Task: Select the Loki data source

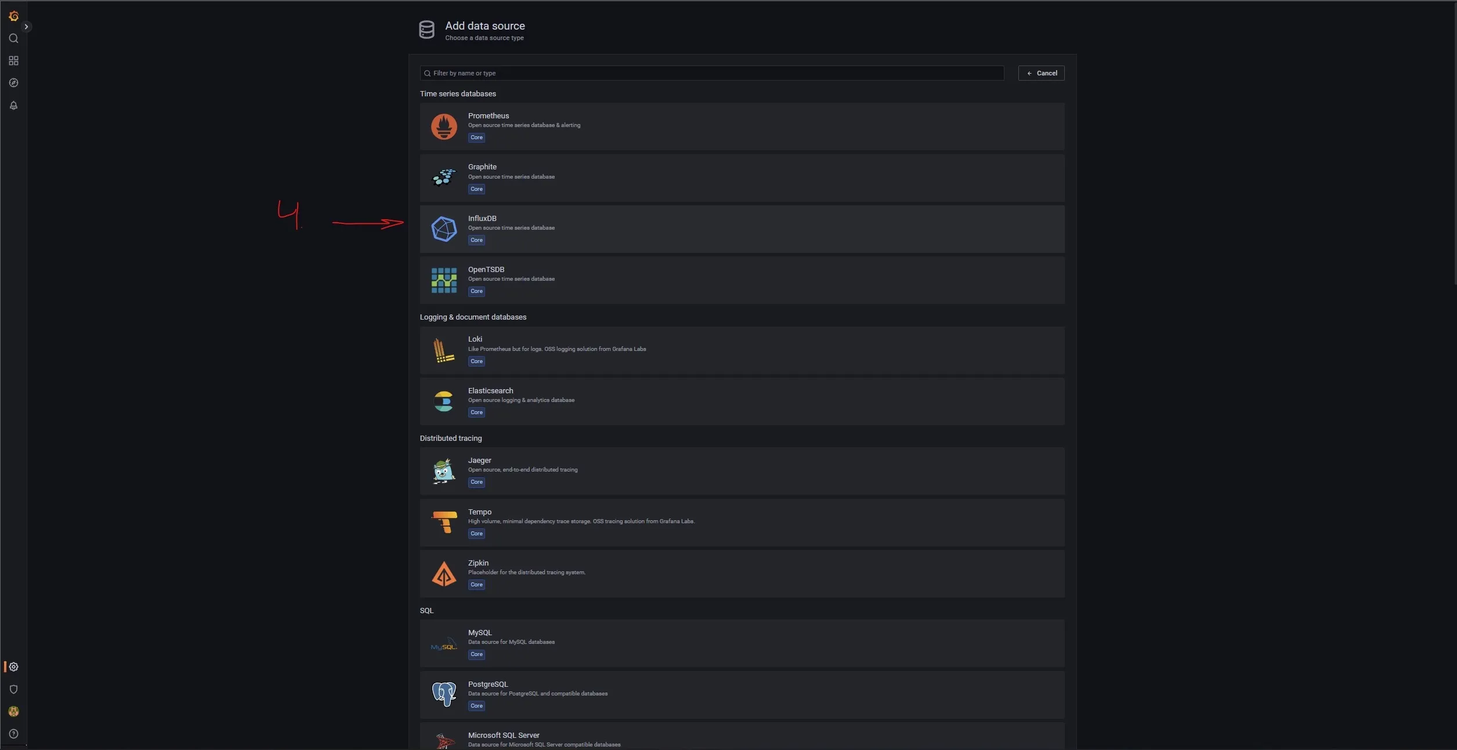Action: tap(742, 350)
